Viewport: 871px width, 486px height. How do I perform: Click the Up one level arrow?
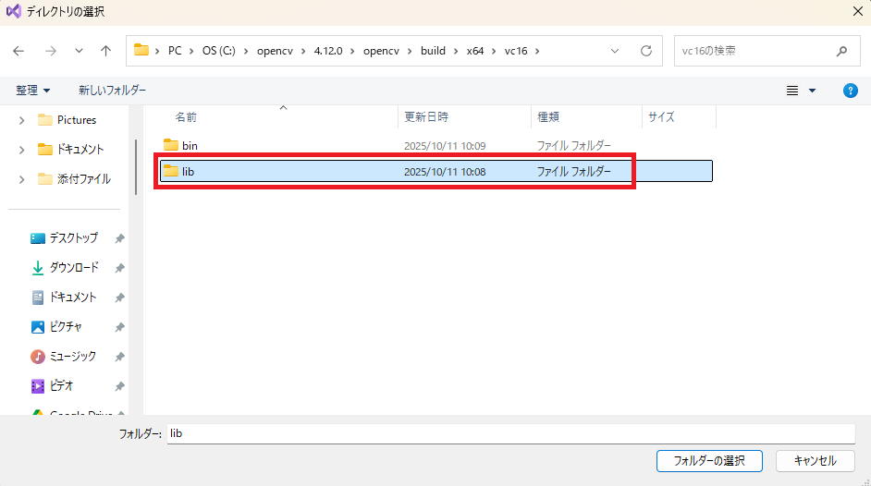pyautogui.click(x=106, y=51)
